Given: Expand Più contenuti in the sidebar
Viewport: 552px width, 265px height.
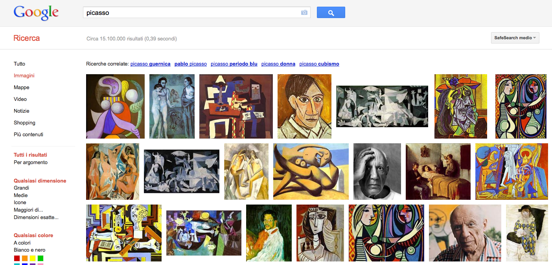Looking at the screenshot, I should [28, 134].
